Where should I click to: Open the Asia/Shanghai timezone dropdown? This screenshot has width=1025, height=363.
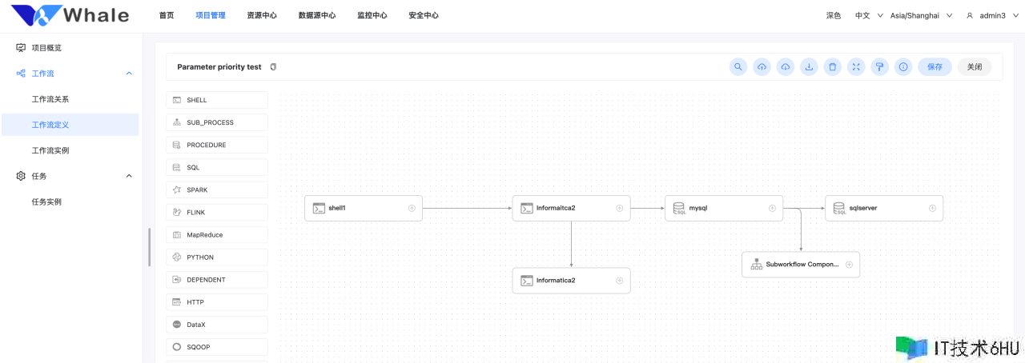[921, 15]
